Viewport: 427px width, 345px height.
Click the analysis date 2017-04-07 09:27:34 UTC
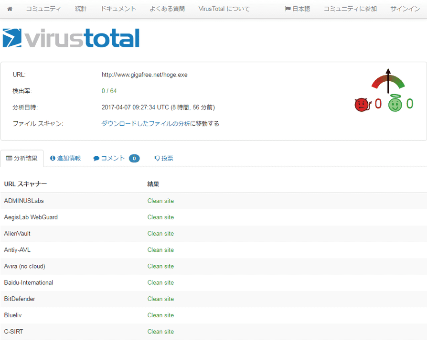(158, 108)
